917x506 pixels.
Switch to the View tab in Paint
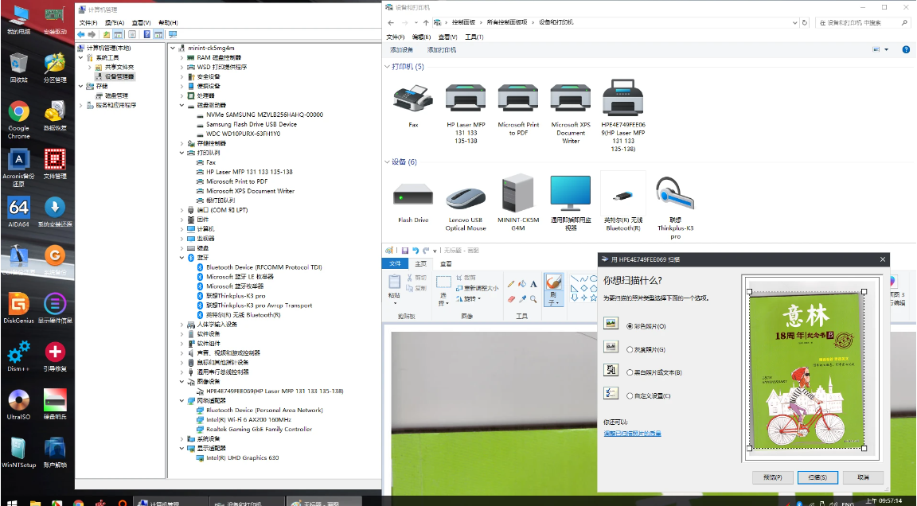pos(446,263)
